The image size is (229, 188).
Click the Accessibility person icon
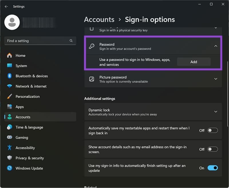point(10,148)
